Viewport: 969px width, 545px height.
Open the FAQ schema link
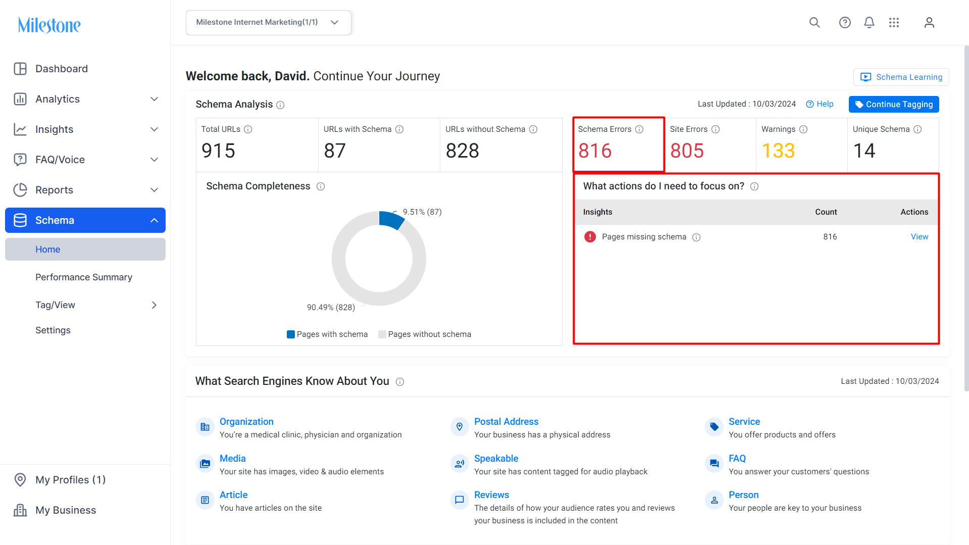click(x=737, y=459)
